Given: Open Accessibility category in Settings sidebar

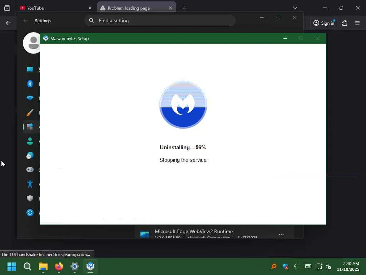Looking at the screenshot, I should pos(30,184).
